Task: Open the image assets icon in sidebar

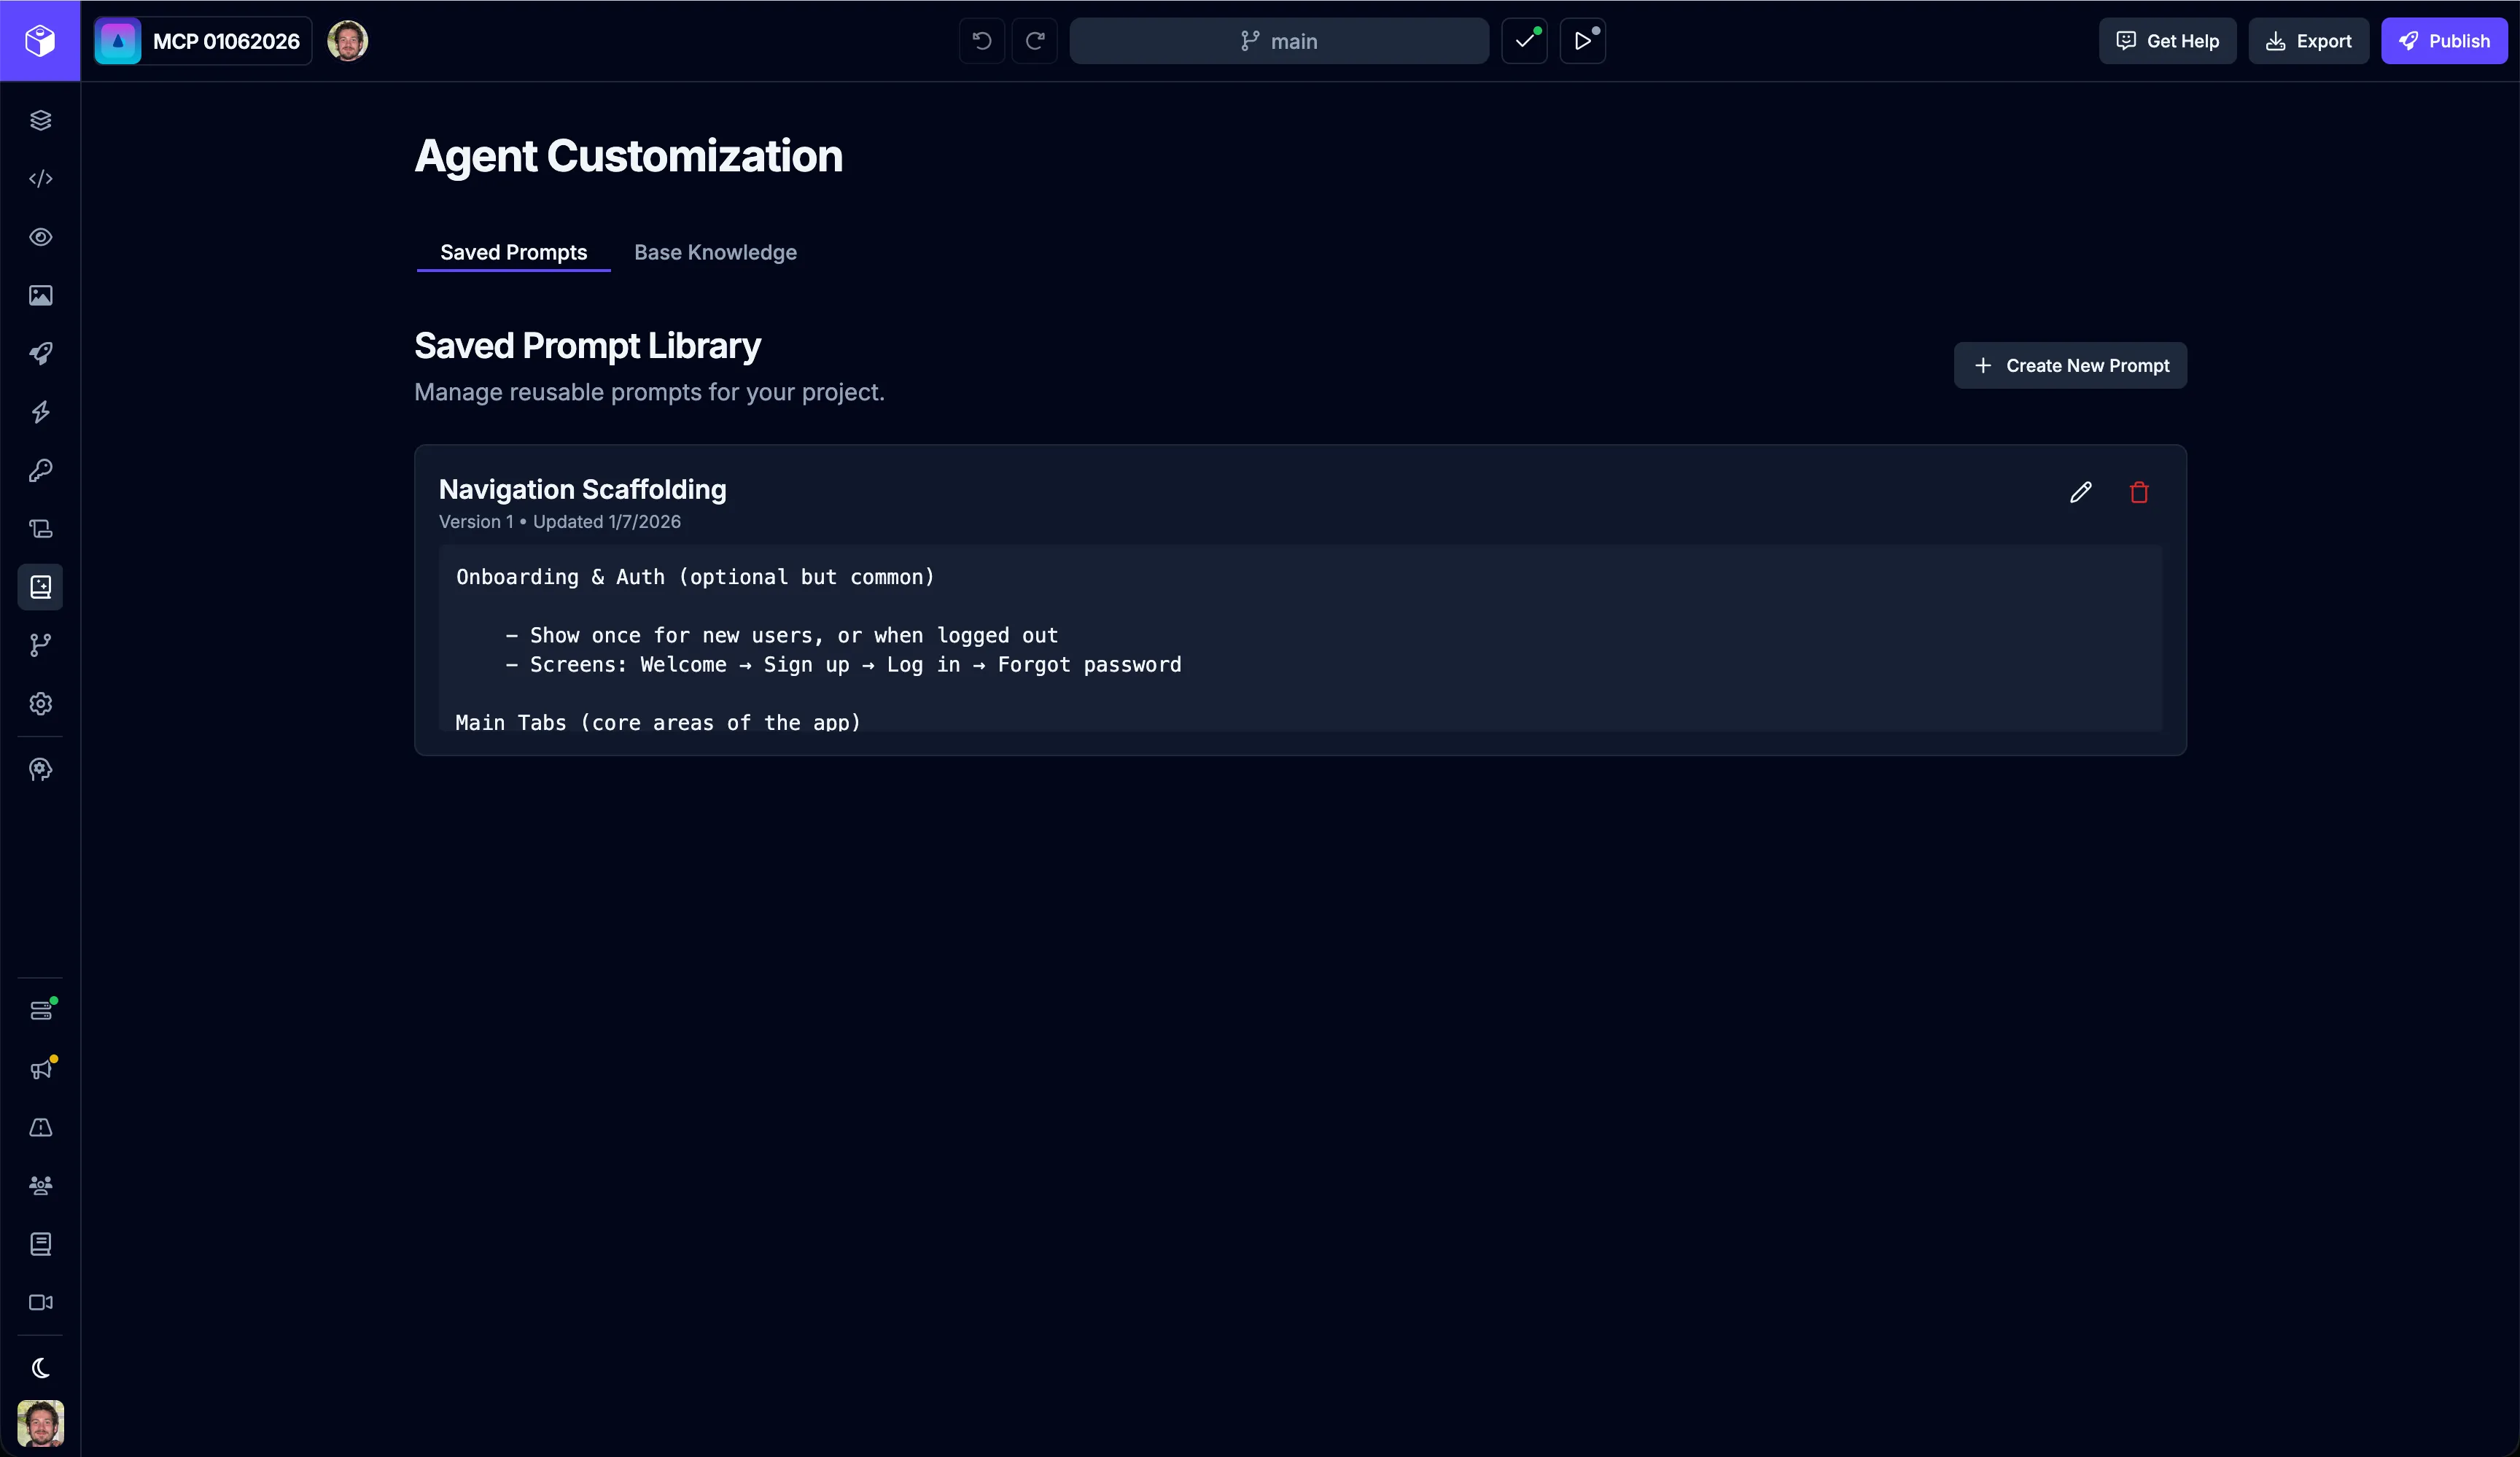Action: click(40, 295)
